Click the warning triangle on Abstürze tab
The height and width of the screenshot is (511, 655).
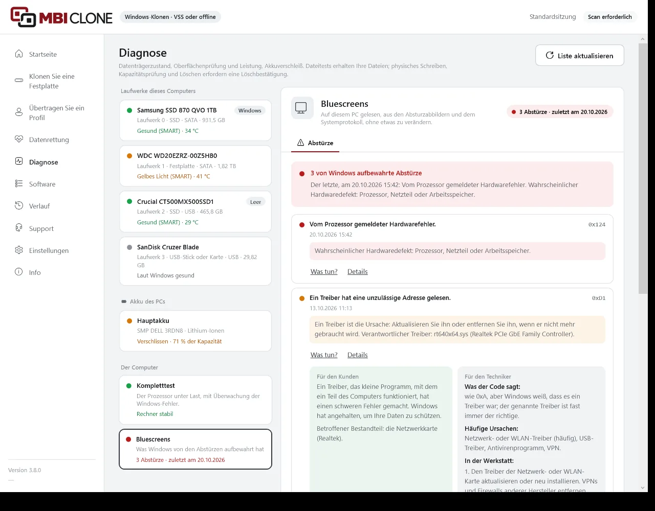click(x=300, y=143)
